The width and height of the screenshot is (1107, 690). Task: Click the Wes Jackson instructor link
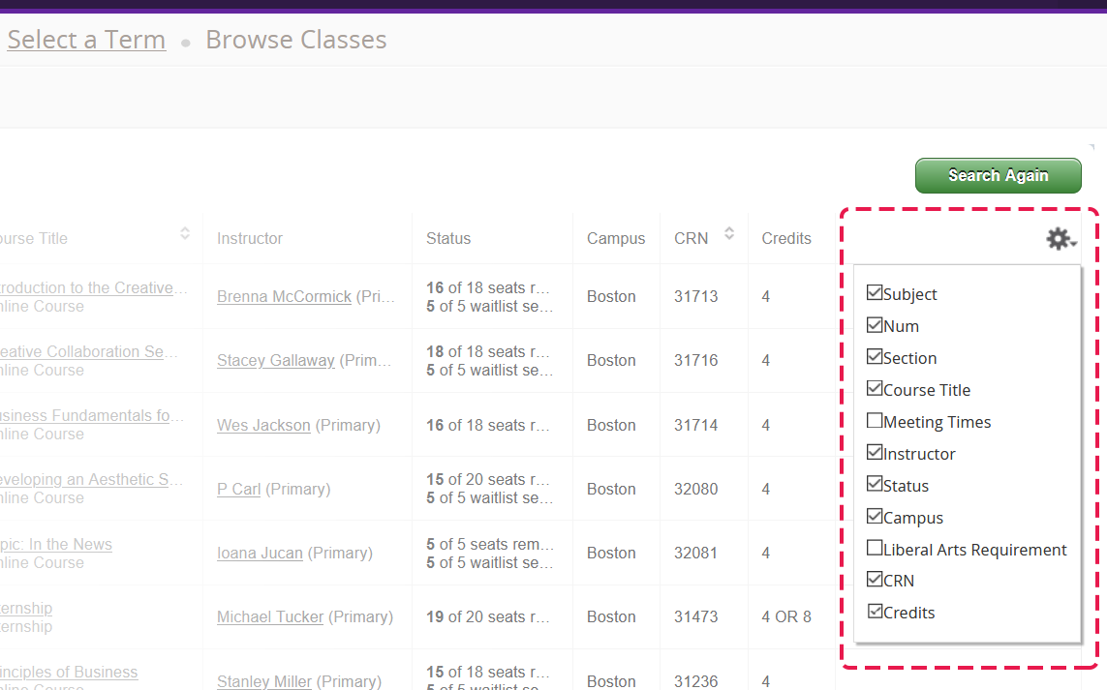[x=263, y=425]
